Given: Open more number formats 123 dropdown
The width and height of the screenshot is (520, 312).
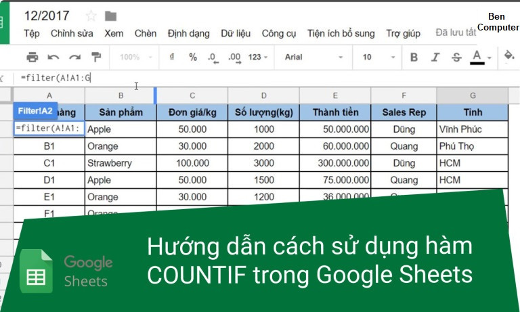Looking at the screenshot, I should pyautogui.click(x=258, y=57).
